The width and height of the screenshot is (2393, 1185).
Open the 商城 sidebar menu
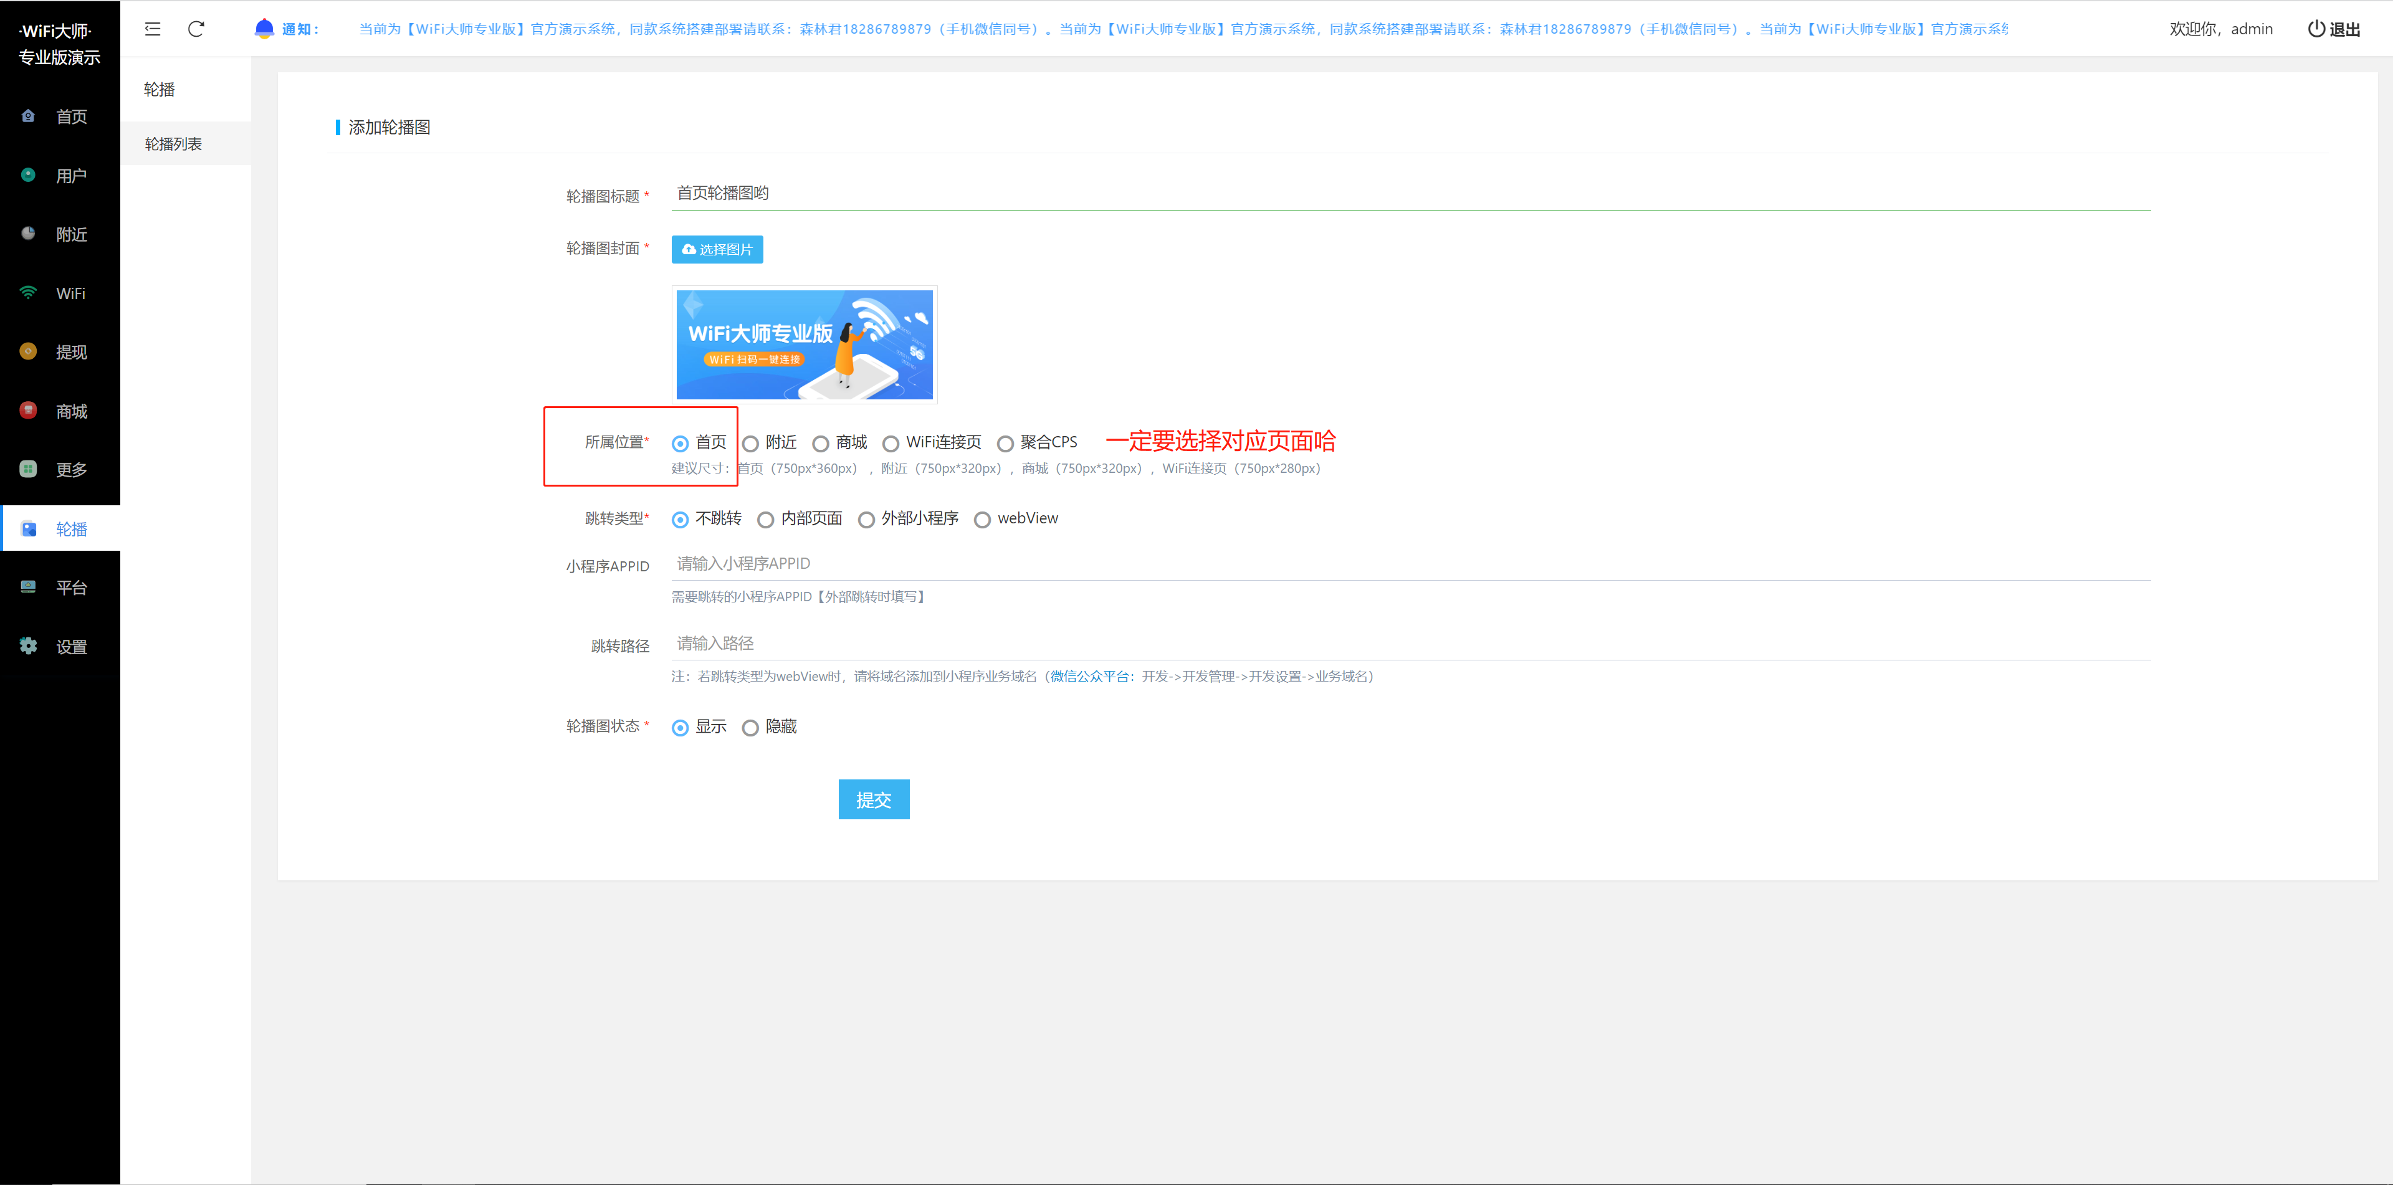60,411
